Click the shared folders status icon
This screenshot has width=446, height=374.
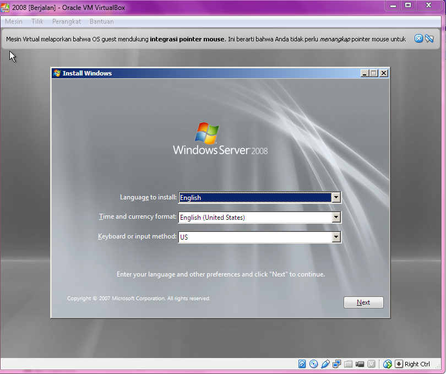point(348,364)
